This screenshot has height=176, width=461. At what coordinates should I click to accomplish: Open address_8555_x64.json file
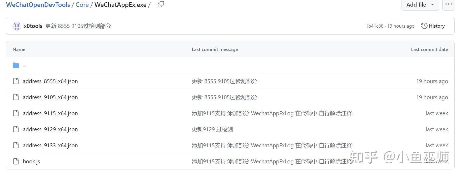coord(50,81)
